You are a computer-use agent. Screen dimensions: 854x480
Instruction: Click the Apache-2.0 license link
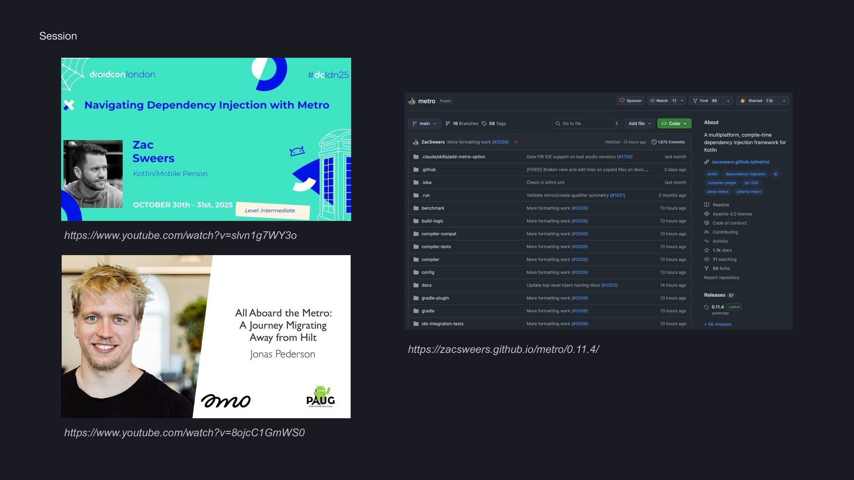click(732, 214)
